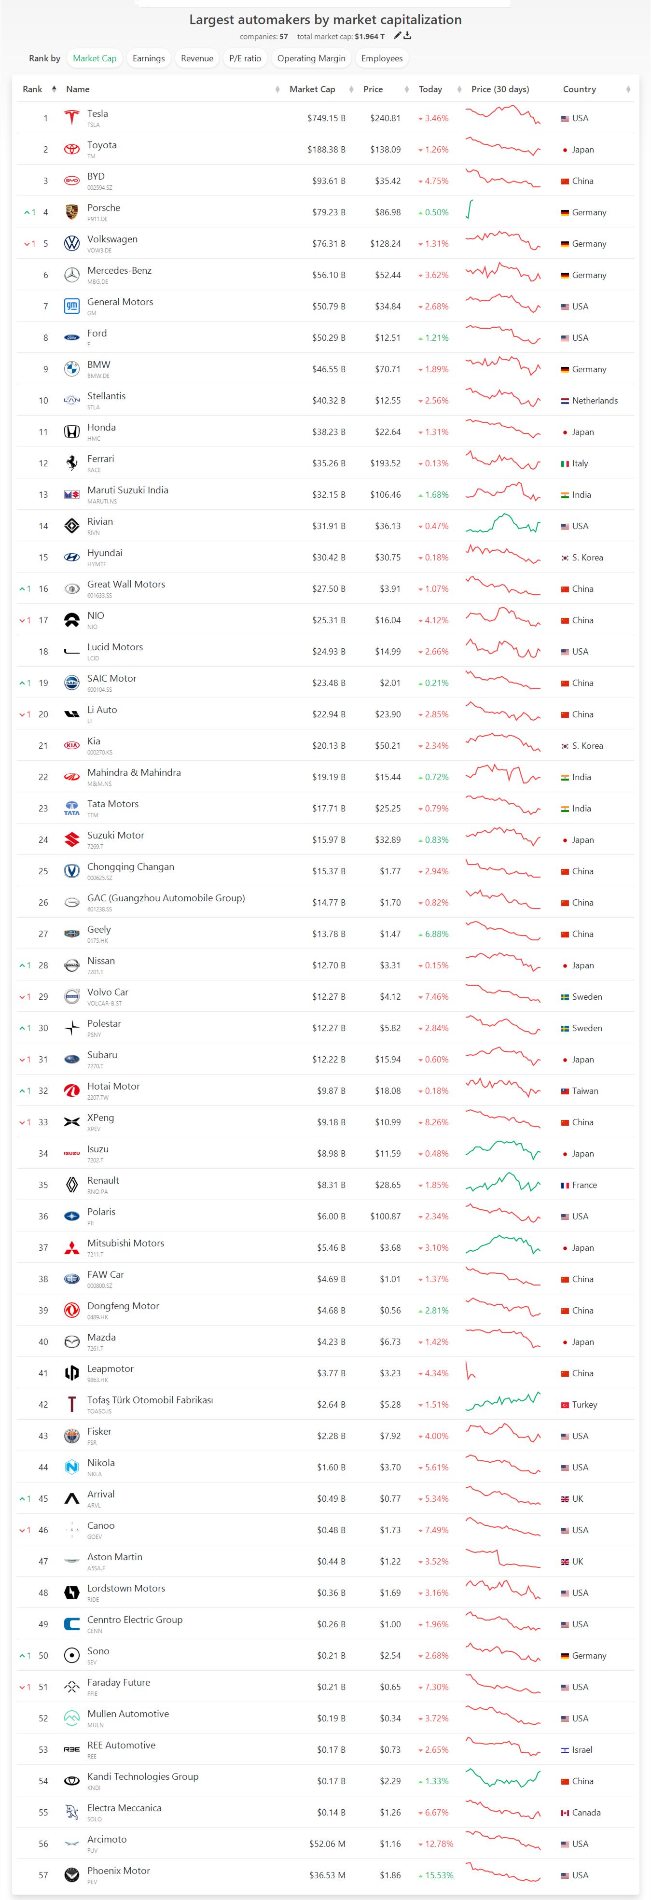This screenshot has height=1900, width=651.
Task: Click the Kandi Technologies Group name
Action: pyautogui.click(x=143, y=1776)
